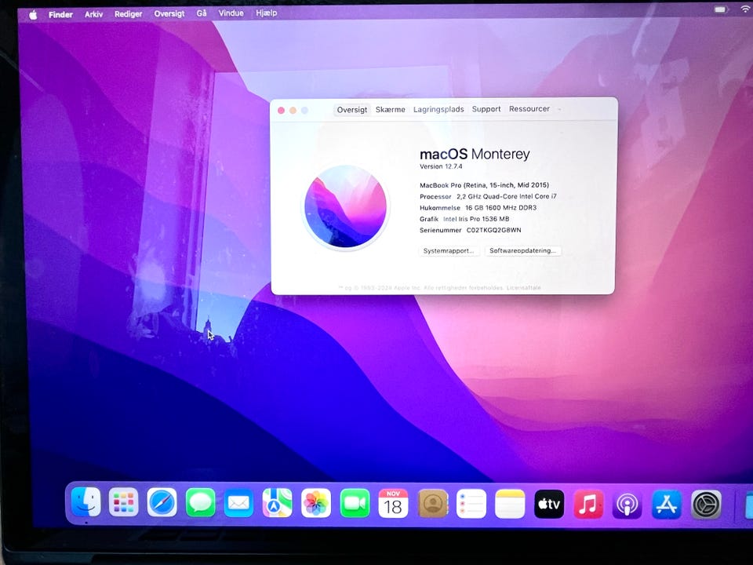Open Safari browser in Dock
This screenshot has height=565, width=753.
[x=162, y=503]
